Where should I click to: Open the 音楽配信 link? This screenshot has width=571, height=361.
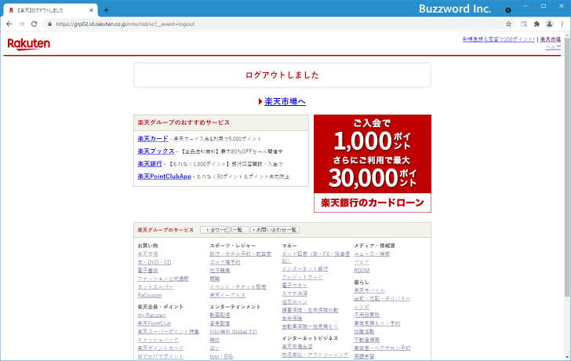click(x=220, y=323)
